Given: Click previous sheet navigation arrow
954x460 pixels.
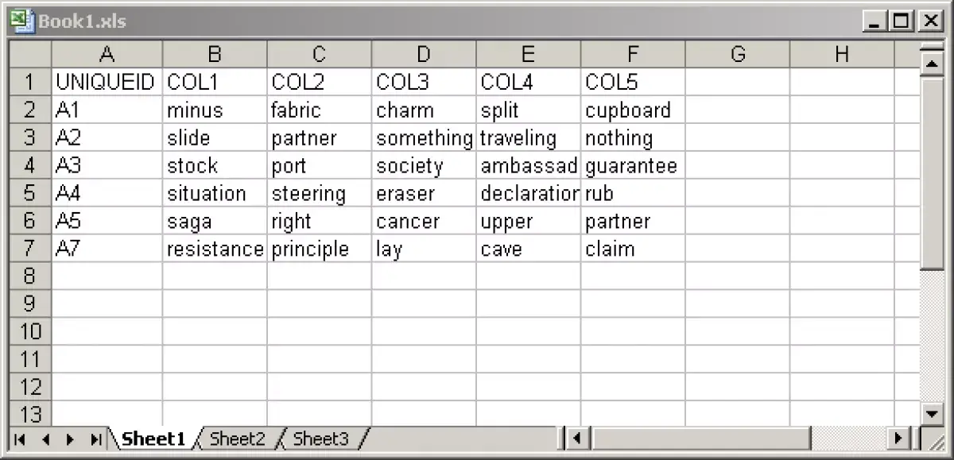Looking at the screenshot, I should coord(45,439).
